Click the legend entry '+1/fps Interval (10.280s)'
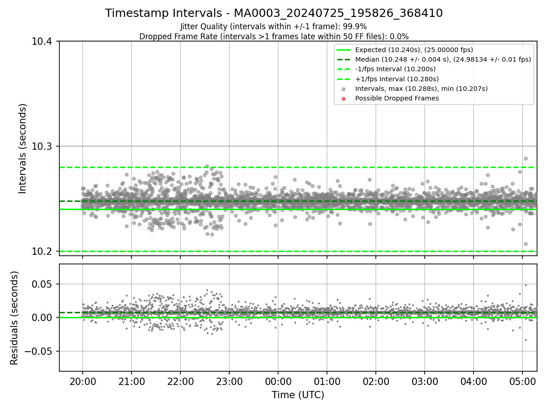Image resolution: width=548 pixels, height=411 pixels. click(x=397, y=79)
